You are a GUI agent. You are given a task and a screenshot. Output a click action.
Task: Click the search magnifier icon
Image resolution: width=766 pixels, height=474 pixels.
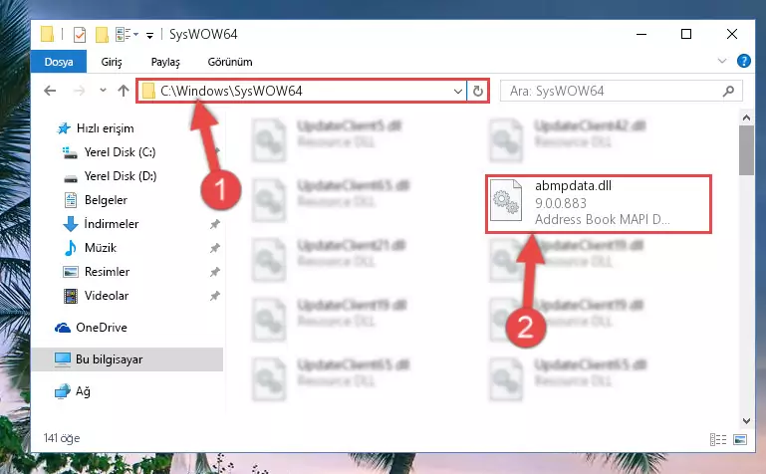click(728, 92)
